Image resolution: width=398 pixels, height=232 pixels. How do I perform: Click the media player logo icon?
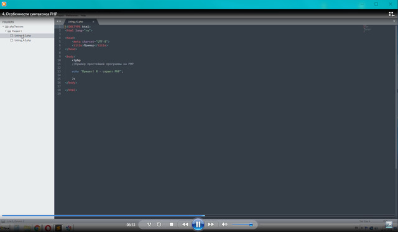pyautogui.click(x=4, y=4)
